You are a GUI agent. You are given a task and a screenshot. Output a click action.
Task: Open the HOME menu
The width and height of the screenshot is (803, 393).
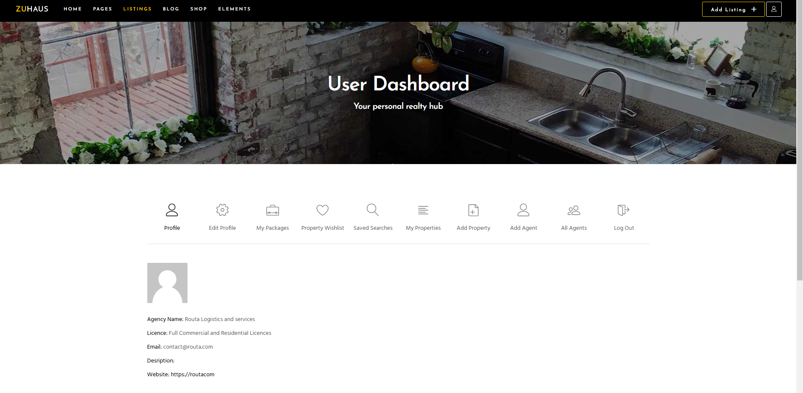point(72,9)
